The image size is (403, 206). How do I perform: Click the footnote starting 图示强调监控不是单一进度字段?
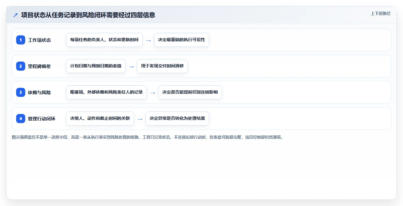click(x=148, y=137)
